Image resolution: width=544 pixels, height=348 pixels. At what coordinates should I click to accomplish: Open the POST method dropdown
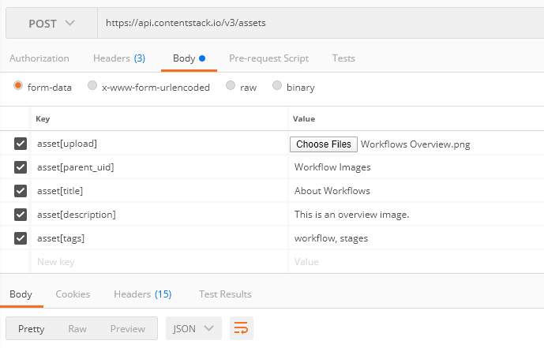coord(52,23)
